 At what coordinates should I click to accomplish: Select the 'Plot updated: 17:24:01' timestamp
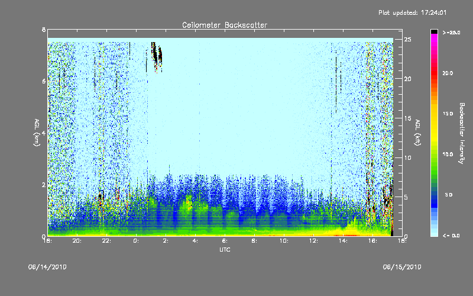[412, 12]
